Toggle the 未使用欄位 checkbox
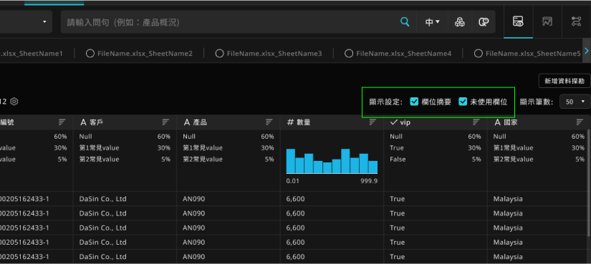 click(x=463, y=102)
